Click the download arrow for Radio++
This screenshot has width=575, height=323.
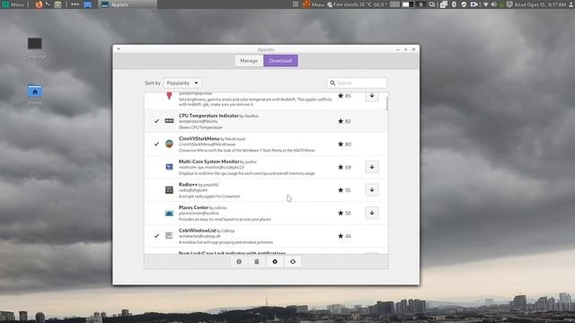(x=371, y=190)
